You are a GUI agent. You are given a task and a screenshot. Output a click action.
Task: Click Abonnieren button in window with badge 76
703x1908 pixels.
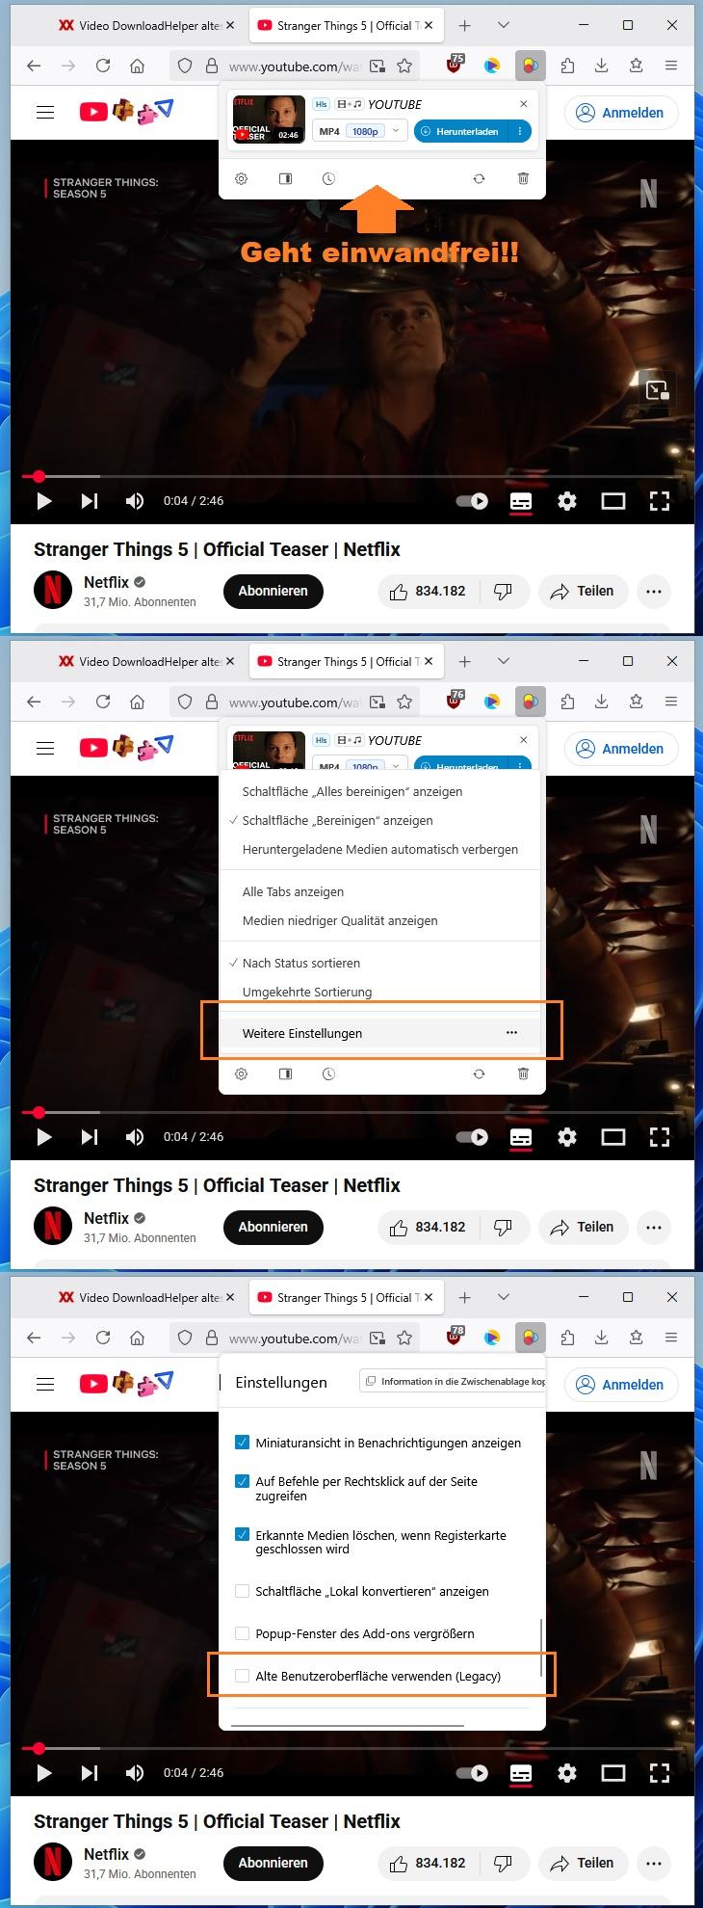point(273,1227)
